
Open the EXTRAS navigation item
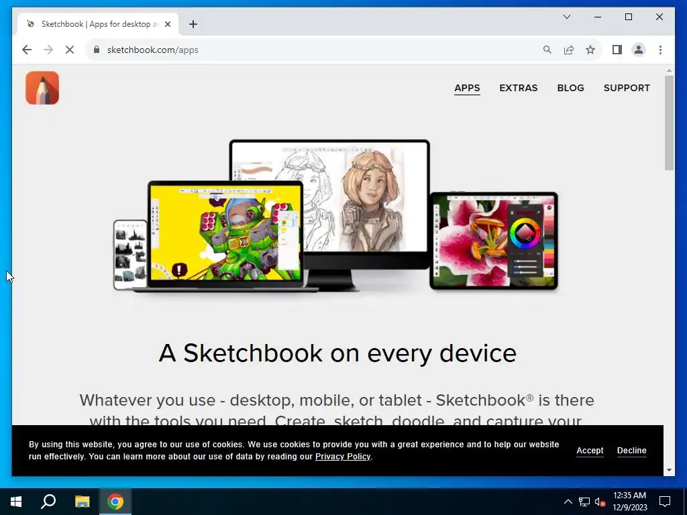pos(519,88)
